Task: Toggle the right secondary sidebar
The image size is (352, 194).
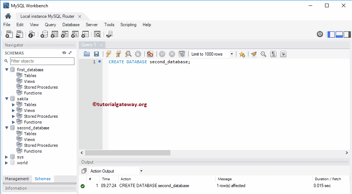Action: (x=347, y=35)
